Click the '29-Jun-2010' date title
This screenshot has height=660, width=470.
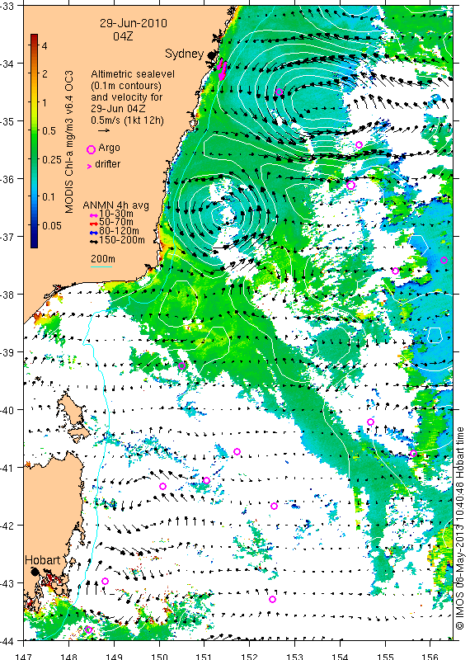point(133,23)
